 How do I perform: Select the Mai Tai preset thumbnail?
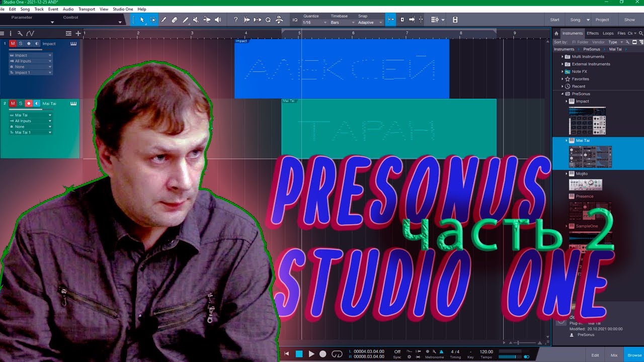(x=590, y=157)
